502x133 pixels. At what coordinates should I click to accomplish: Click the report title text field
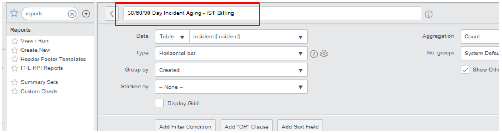[x=271, y=13]
